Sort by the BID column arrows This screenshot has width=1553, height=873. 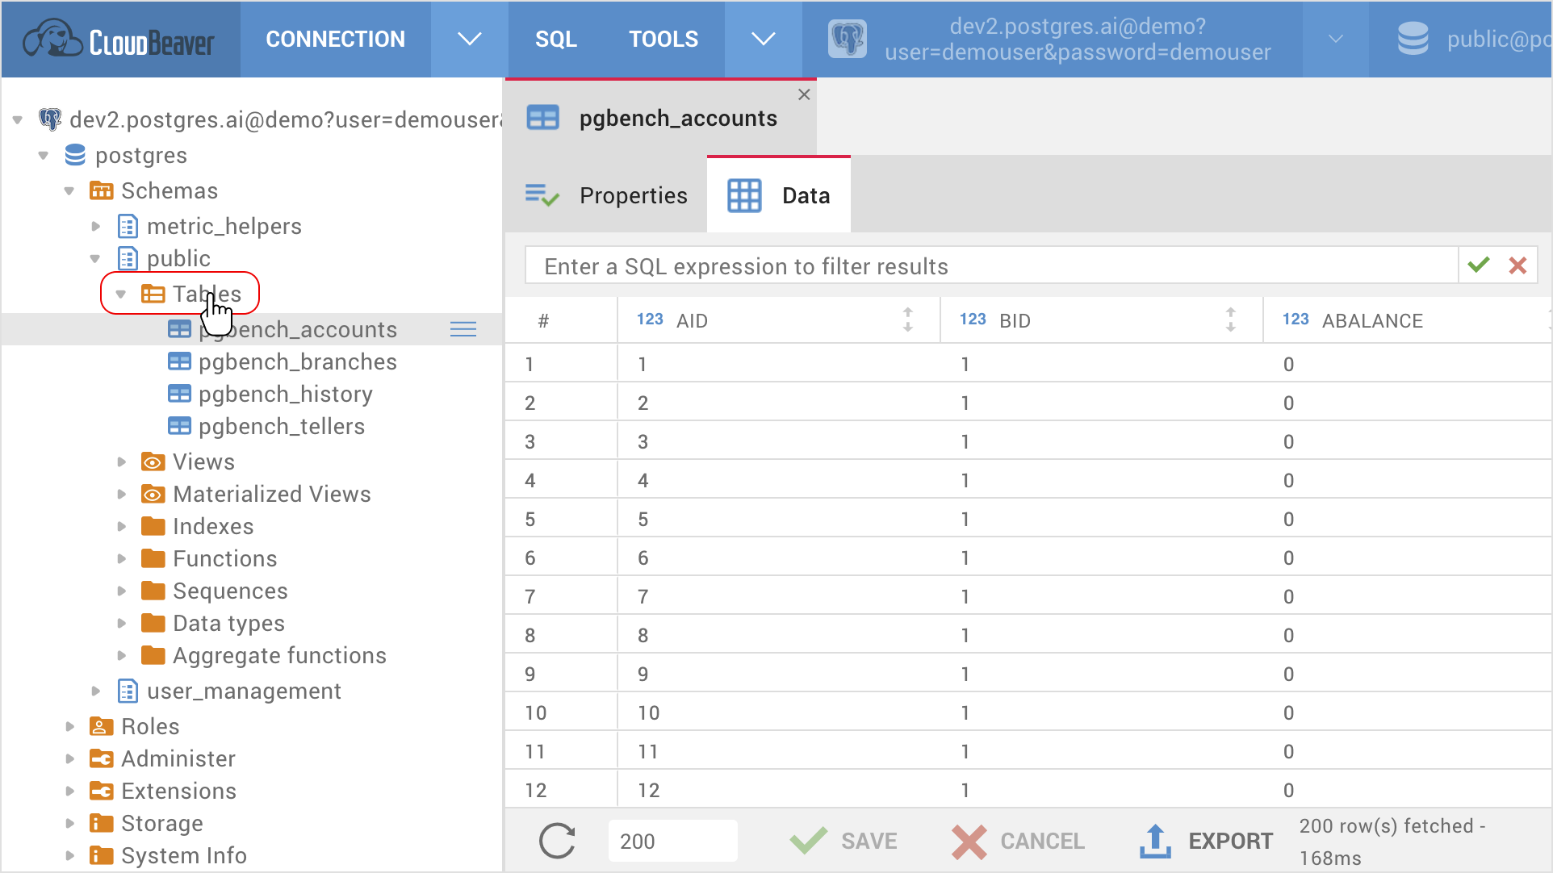coord(1231,320)
